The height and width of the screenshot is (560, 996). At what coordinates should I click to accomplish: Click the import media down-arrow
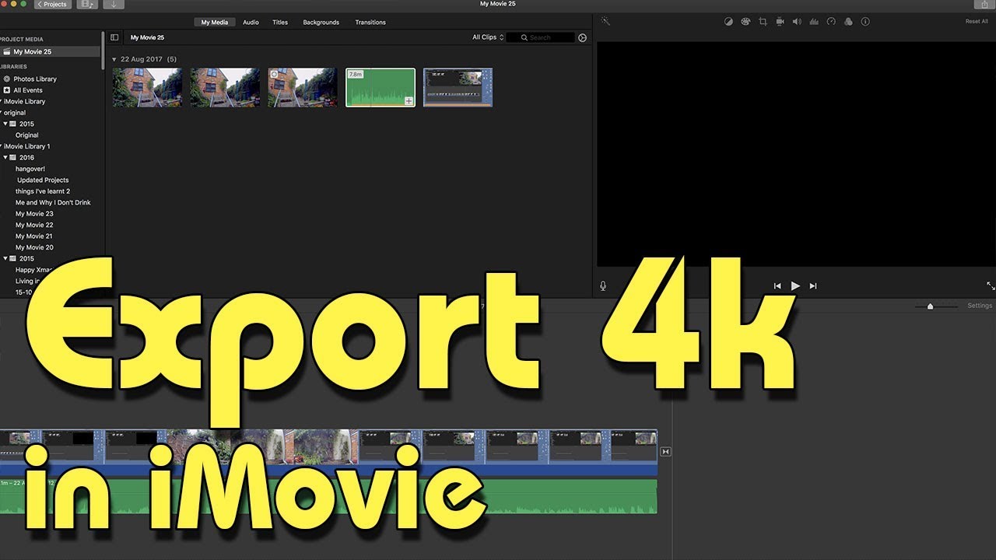coord(114,5)
